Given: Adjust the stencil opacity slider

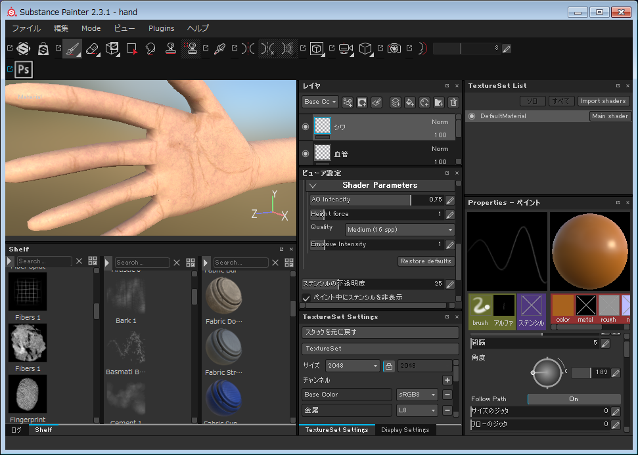Looking at the screenshot, I should click(x=373, y=284).
